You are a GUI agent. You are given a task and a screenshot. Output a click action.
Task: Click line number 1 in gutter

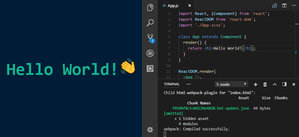click(169, 14)
